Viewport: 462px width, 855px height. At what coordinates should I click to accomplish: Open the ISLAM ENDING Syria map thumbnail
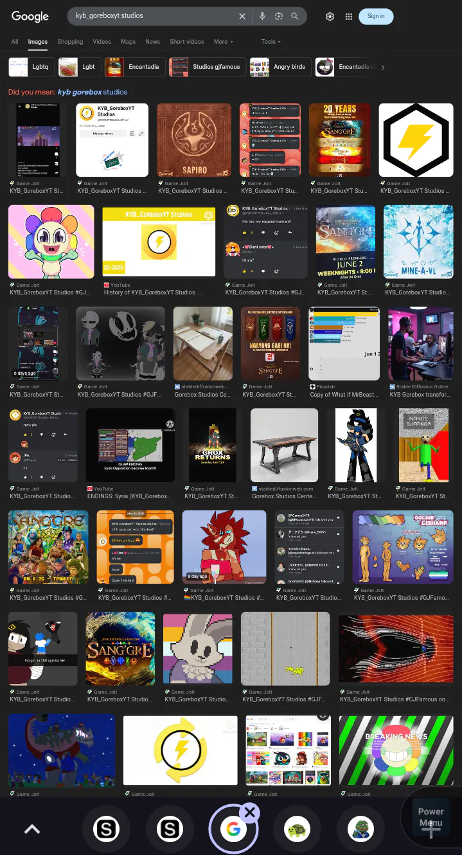(130, 445)
